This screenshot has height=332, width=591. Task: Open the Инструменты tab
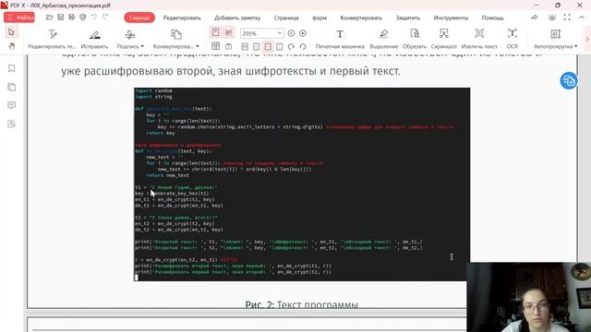451,18
